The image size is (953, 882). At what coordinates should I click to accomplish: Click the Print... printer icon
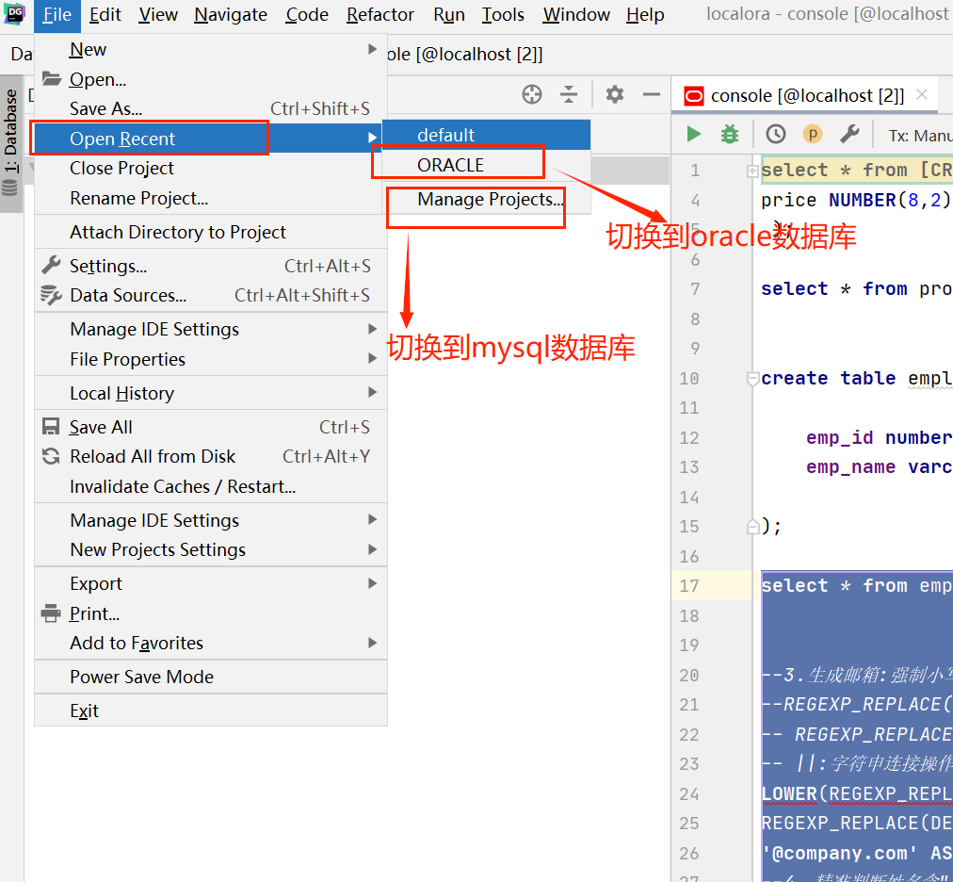point(51,613)
